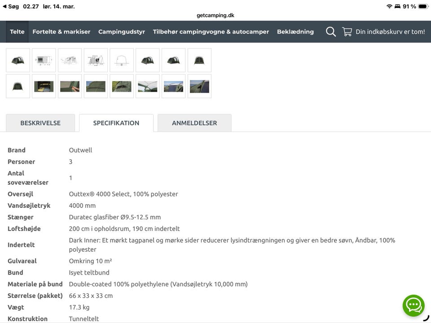Tap the Wi-Fi status icon
Image resolution: width=431 pixels, height=323 pixels.
pos(389,6)
